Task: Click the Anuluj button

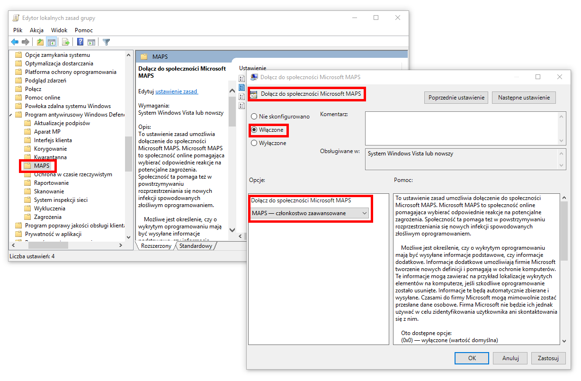Action: pos(511,358)
